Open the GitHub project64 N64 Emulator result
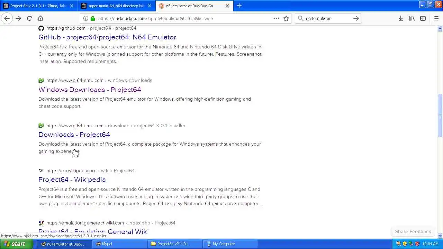This screenshot has height=249, width=443. coord(107,37)
